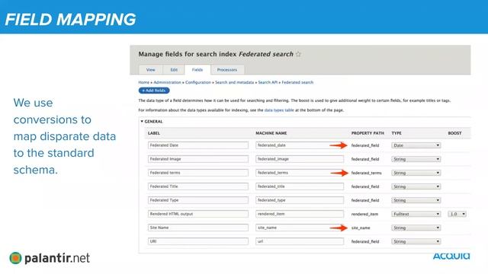Image resolution: width=488 pixels, height=274 pixels.
Task: Click the federated_type machine name field
Action: (x=300, y=200)
